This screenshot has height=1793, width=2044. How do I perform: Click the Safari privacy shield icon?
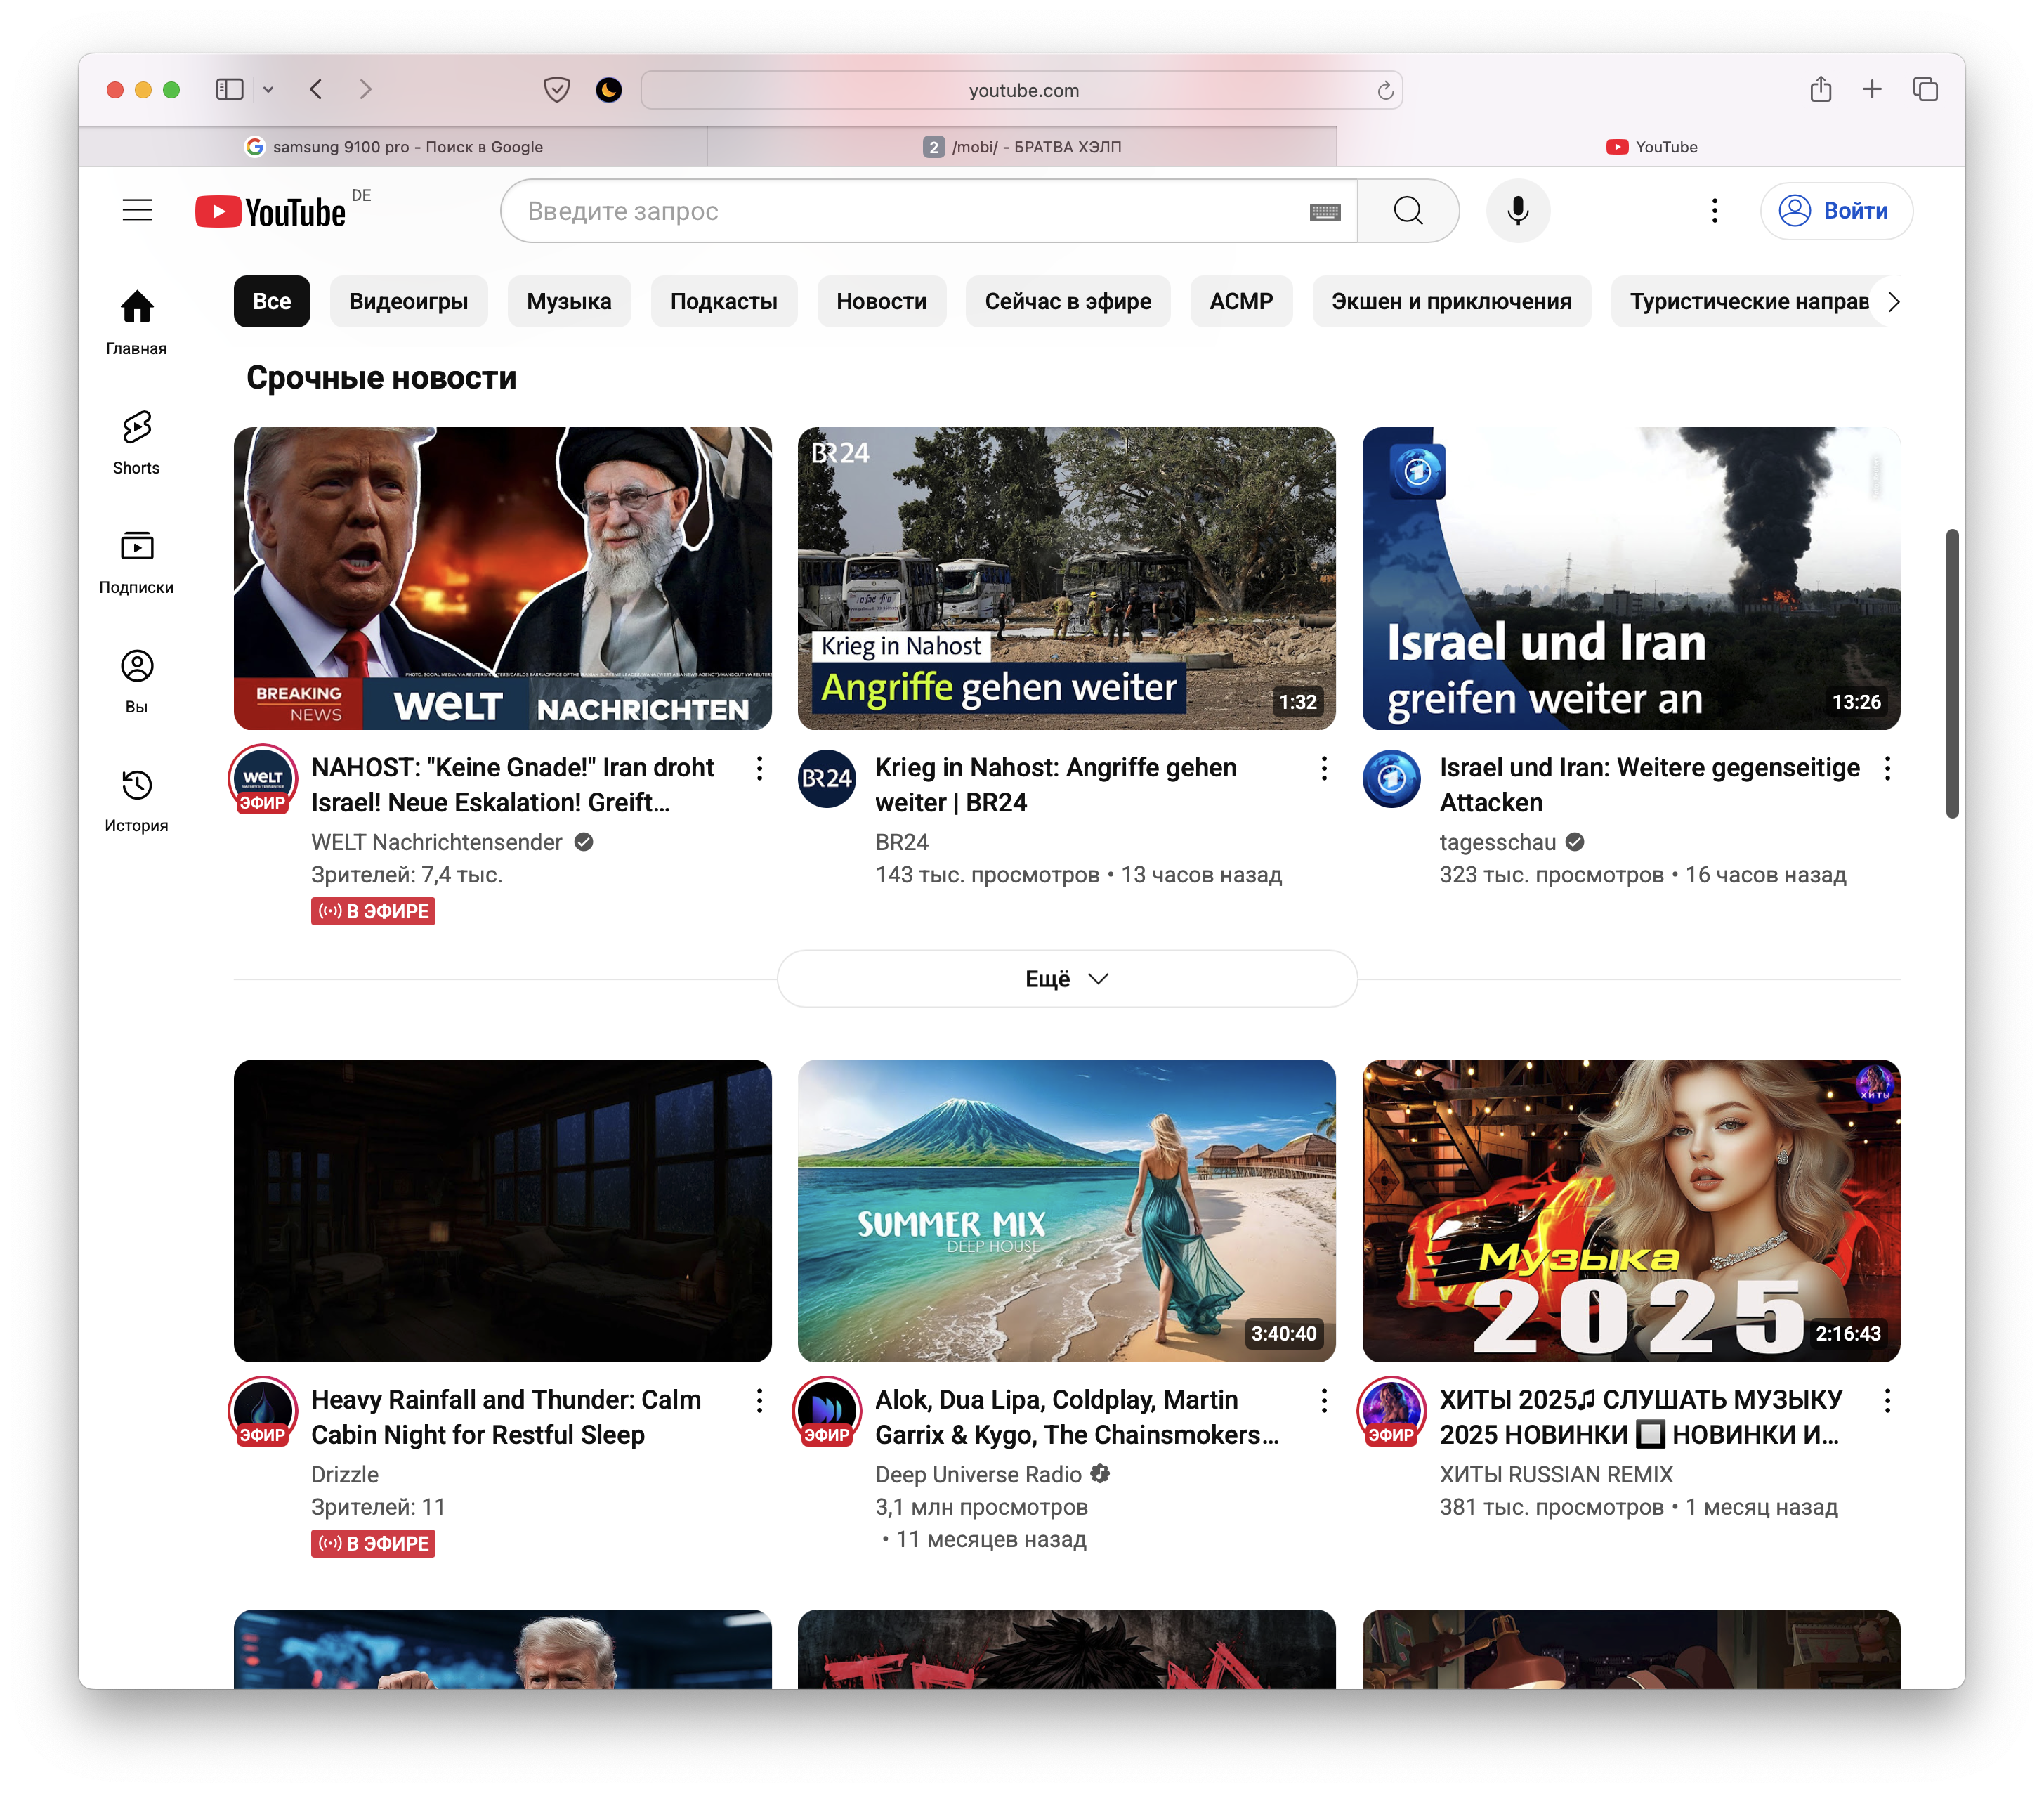click(x=556, y=90)
